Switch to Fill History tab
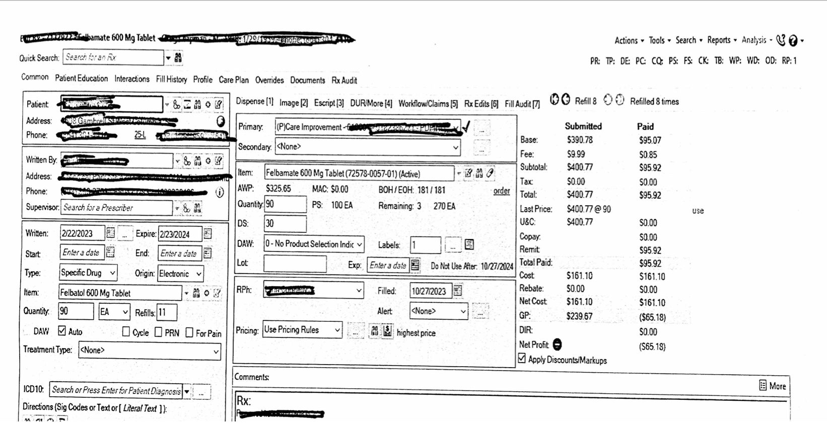 click(x=171, y=79)
